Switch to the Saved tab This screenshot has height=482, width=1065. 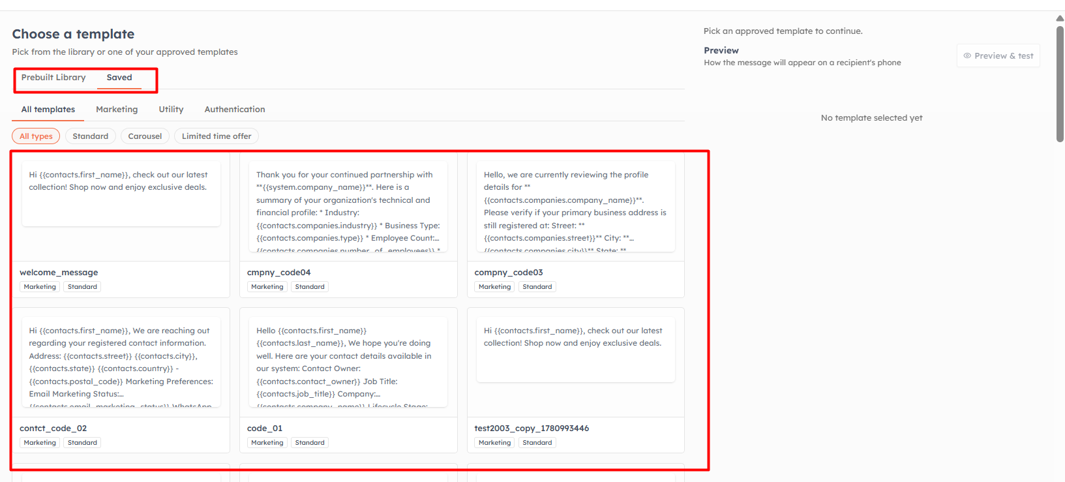(x=119, y=78)
